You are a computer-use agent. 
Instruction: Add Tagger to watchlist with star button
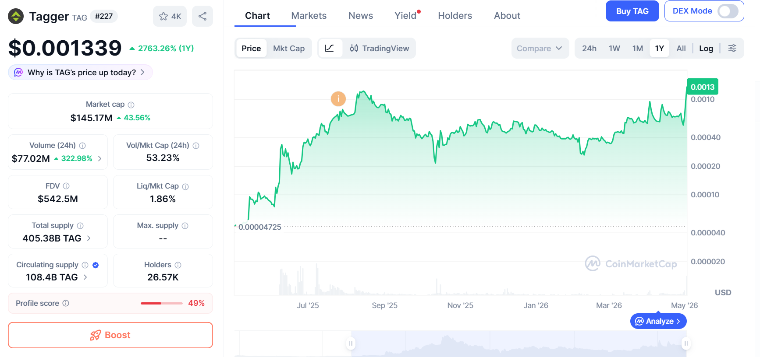tap(170, 16)
